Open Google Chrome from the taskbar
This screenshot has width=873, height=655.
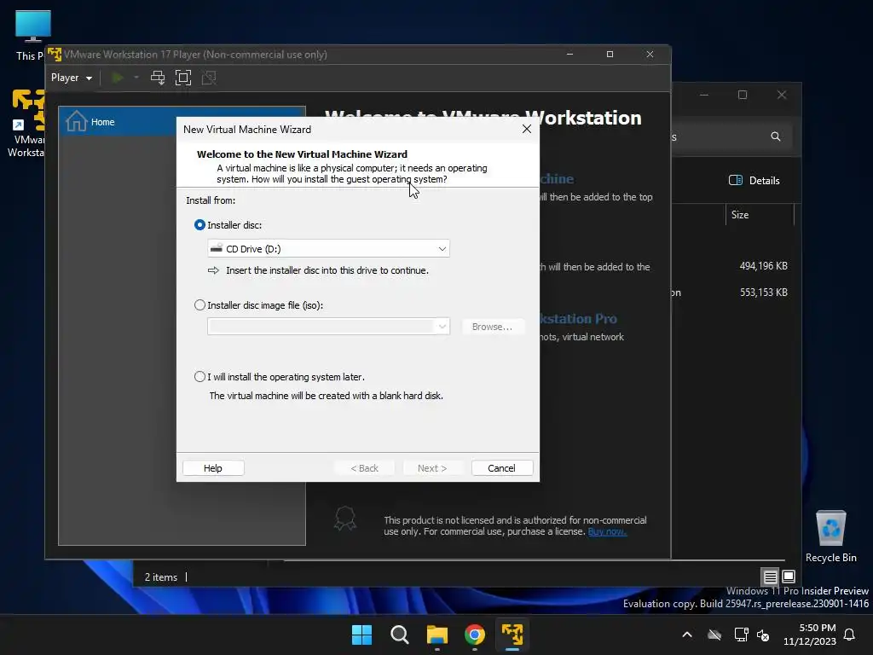(474, 635)
